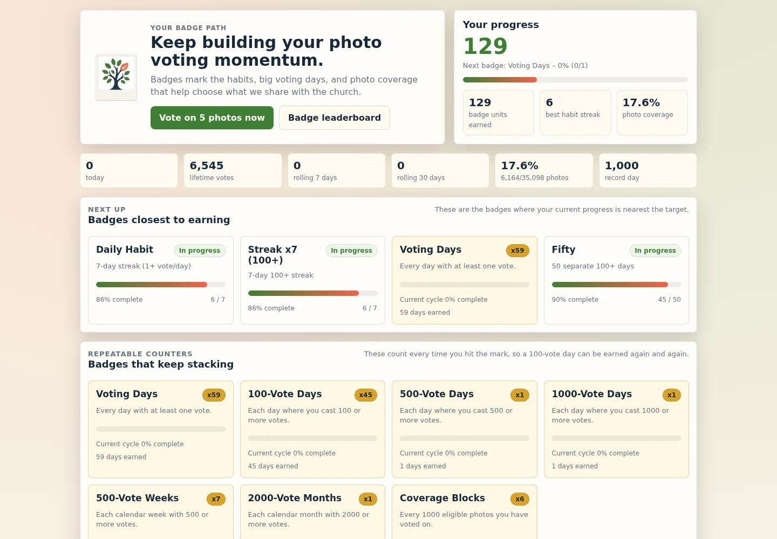The width and height of the screenshot is (777, 539).
Task: Click the 'rolling 30 days' tile
Action: 440,171
